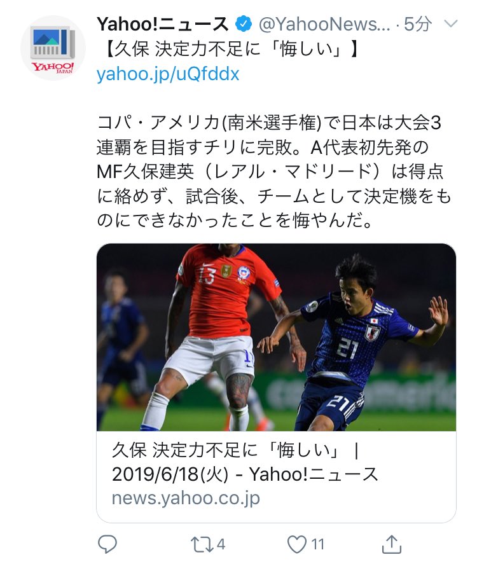Screen dimensions: 477x564
Task: Tap the @YahooNews handle text
Action: pos(324,24)
